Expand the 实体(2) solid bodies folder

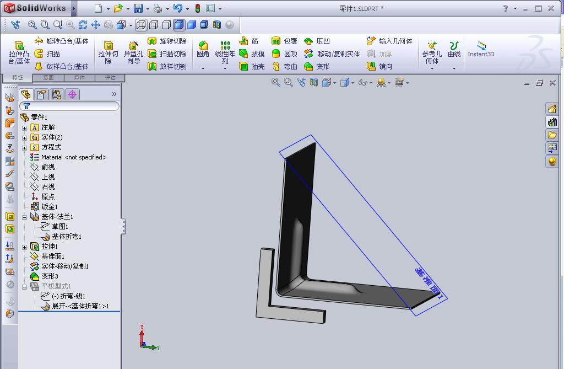click(24, 138)
